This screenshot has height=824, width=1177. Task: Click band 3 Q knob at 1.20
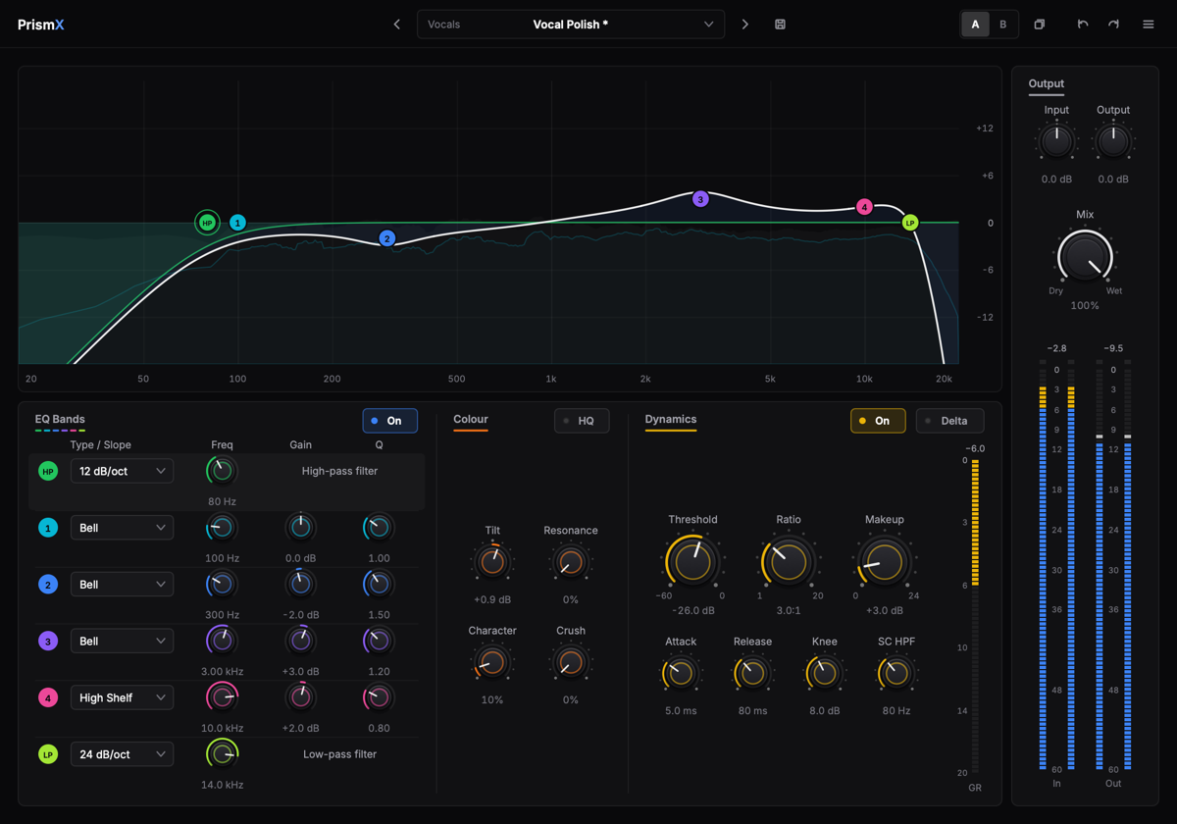tap(379, 641)
